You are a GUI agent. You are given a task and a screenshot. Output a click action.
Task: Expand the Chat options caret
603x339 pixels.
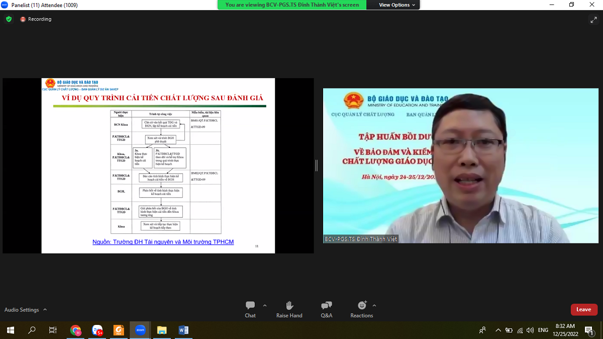[x=265, y=305]
